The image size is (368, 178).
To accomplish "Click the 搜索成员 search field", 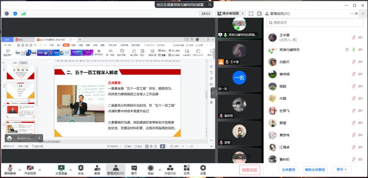I will (314, 23).
